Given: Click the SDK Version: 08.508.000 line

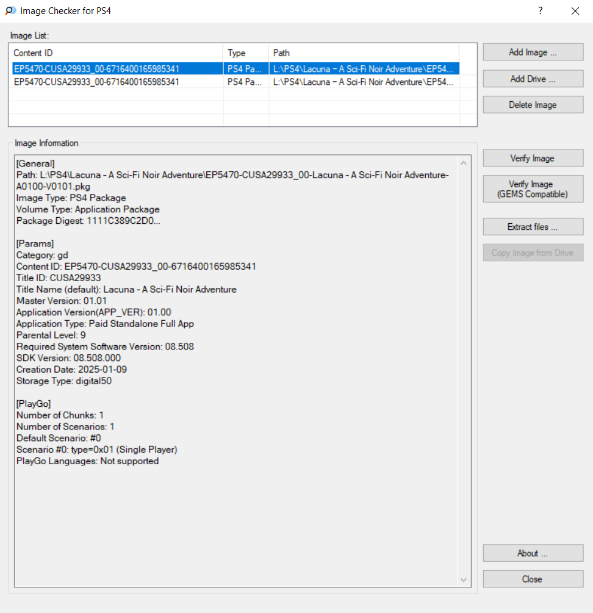Looking at the screenshot, I should [69, 357].
